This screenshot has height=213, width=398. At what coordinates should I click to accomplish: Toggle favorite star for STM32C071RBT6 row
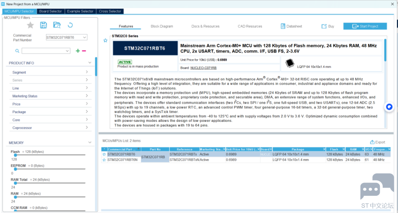coord(104,154)
